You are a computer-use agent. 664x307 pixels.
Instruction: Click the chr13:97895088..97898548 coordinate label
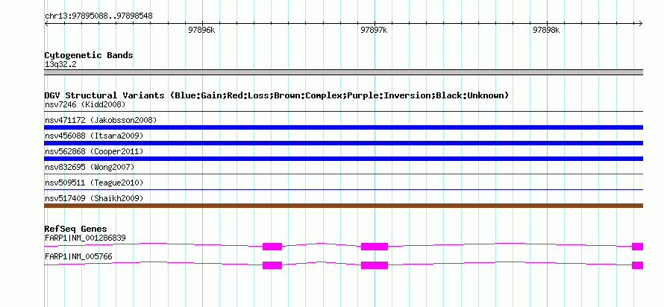click(x=98, y=16)
